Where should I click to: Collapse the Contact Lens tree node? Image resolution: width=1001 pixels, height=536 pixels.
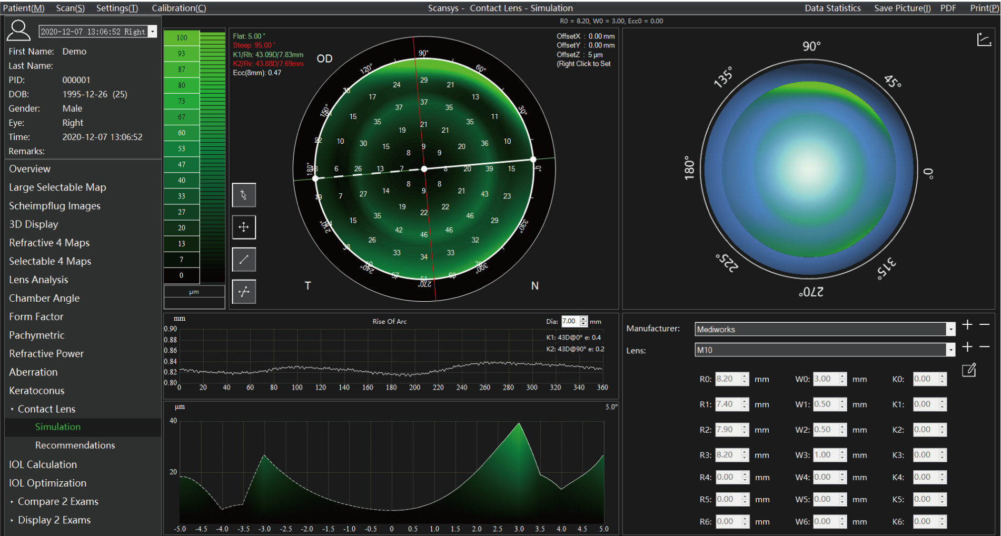tap(12, 409)
